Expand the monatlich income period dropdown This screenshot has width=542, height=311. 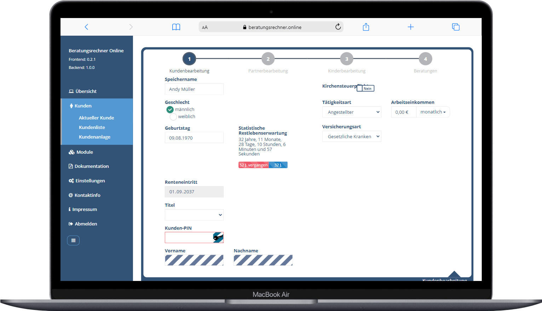[x=433, y=112]
